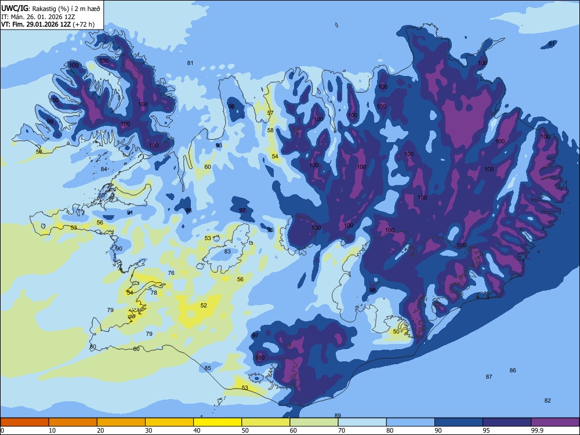Screen dimensions: 580x435
Task: Click the map value "81"
Action: 190,63
